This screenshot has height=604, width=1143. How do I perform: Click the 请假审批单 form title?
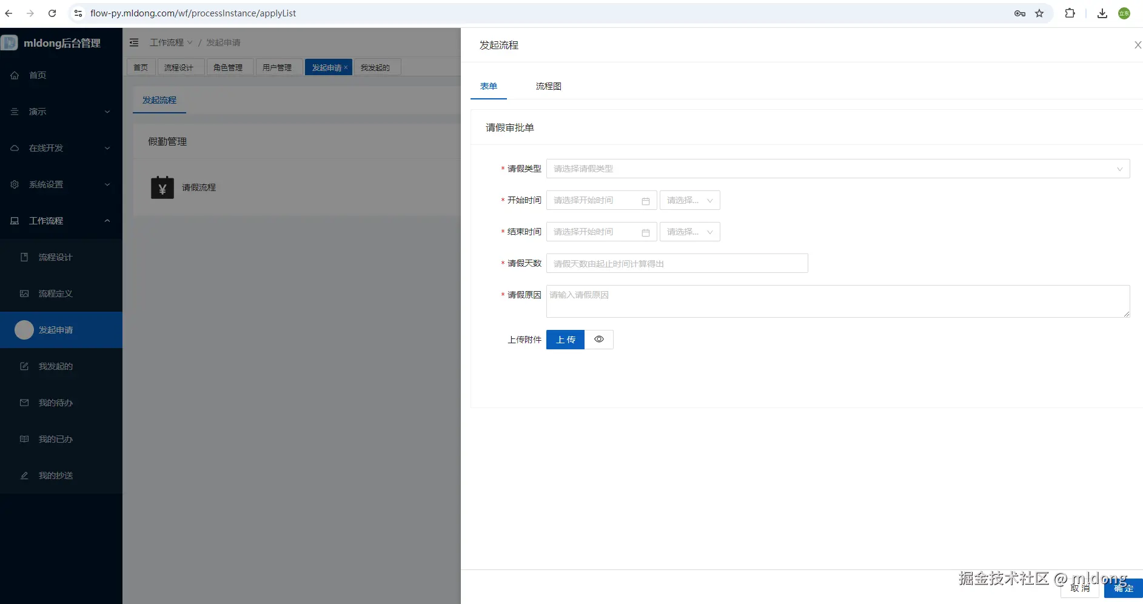(x=510, y=127)
